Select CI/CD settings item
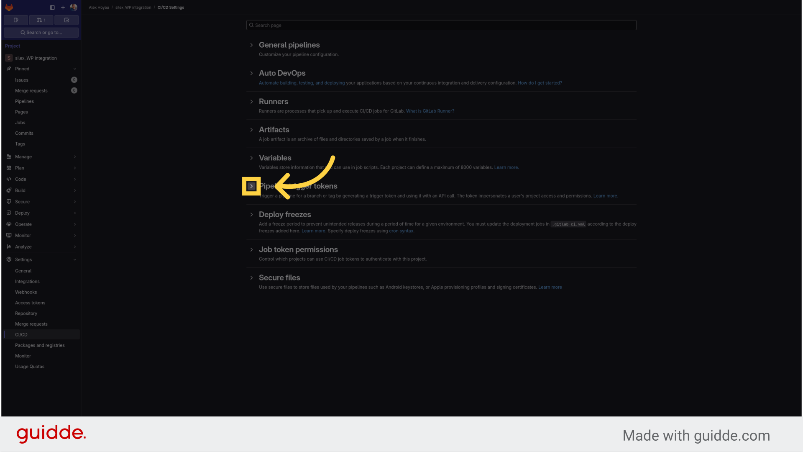The image size is (803, 452). tap(41, 335)
